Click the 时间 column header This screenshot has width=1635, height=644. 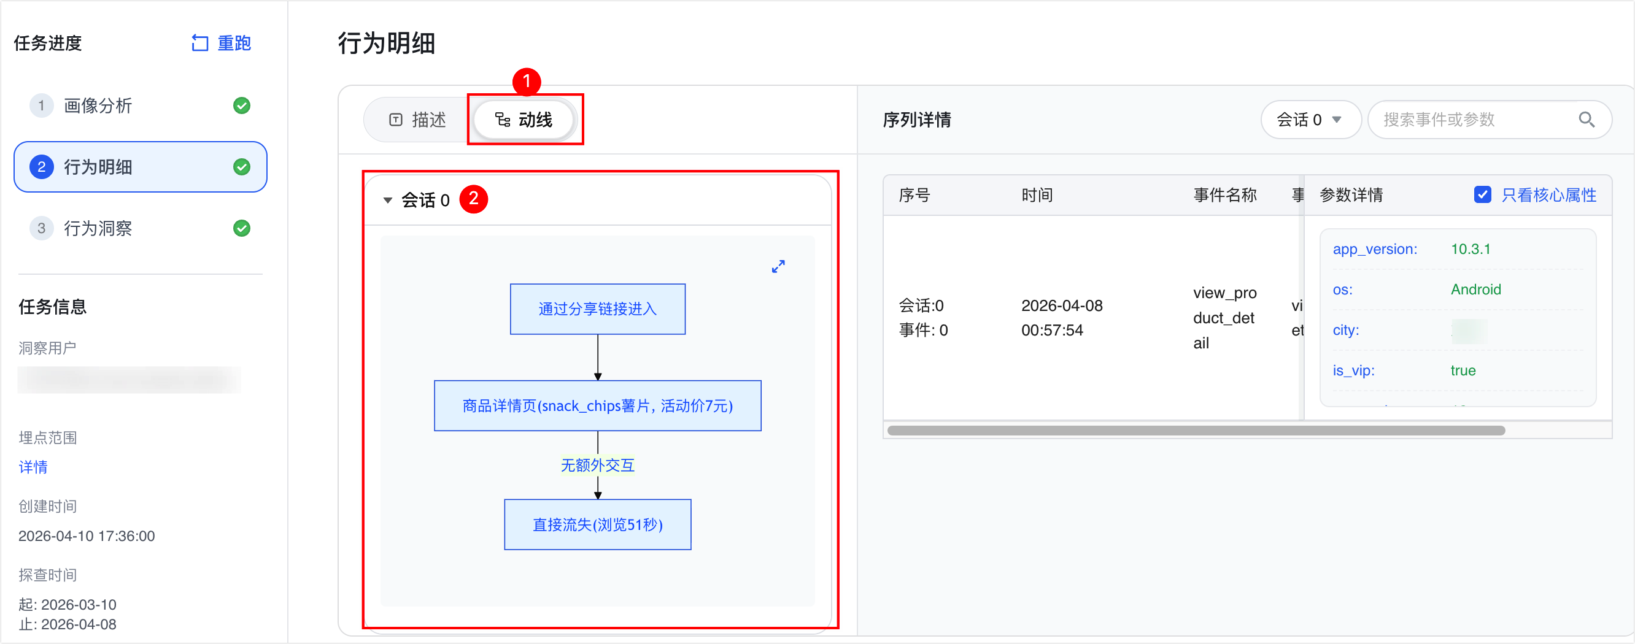click(1037, 195)
